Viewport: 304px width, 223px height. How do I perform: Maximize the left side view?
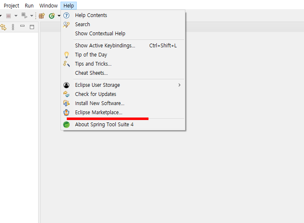pyautogui.click(x=32, y=27)
